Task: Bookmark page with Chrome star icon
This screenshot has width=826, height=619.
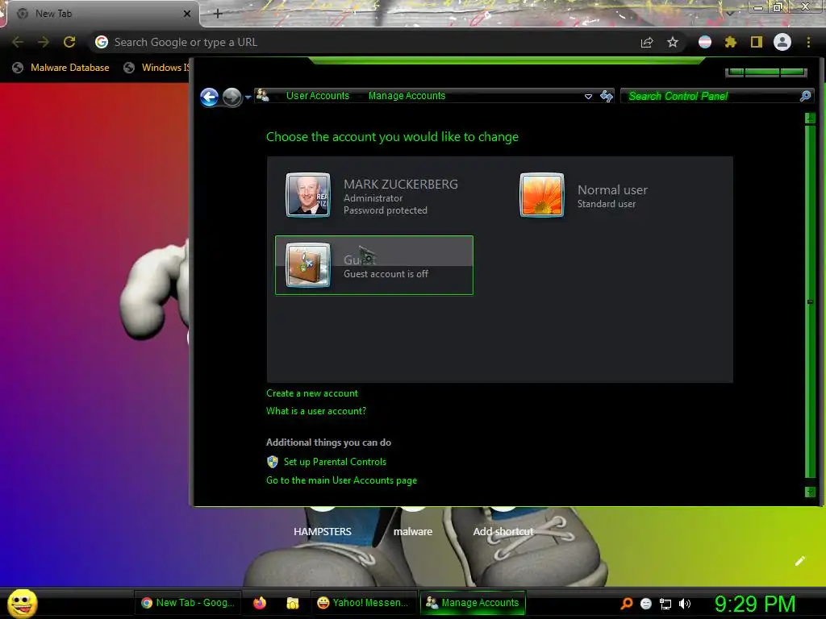Action: pyautogui.click(x=673, y=42)
